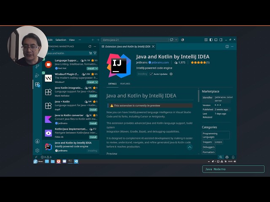Install the Kotlin/Java Implementation extension

click(93, 137)
